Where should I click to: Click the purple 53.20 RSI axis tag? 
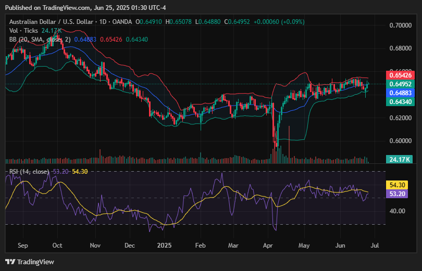click(397, 194)
